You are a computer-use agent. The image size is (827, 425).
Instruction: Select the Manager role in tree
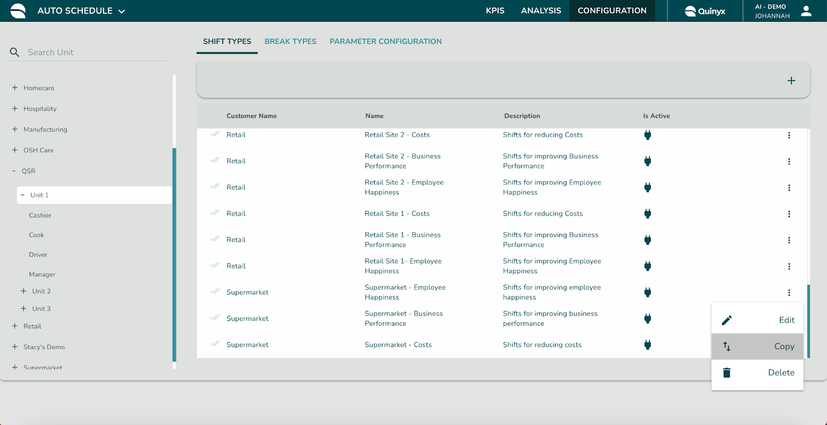tap(42, 274)
